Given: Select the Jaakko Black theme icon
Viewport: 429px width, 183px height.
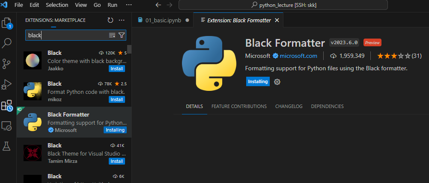Looking at the screenshot, I should click(33, 60).
